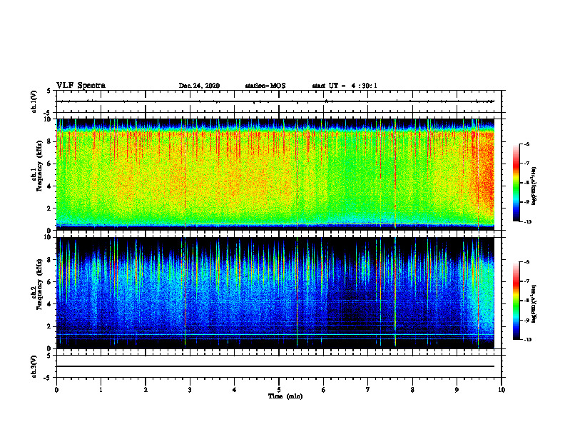Click the "-5" tick of ch.1(V) axis
The width and height of the screenshot is (565, 437).
(49, 113)
